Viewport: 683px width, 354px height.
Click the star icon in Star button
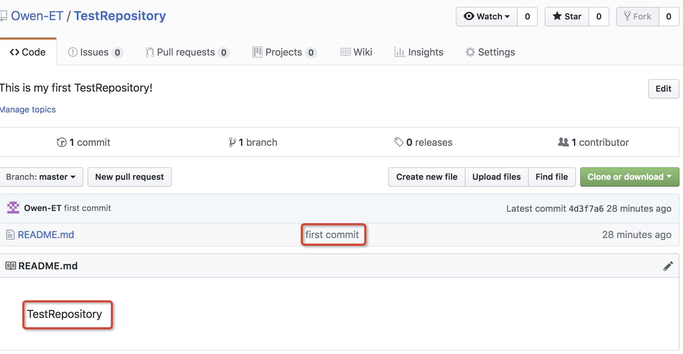pyautogui.click(x=557, y=16)
